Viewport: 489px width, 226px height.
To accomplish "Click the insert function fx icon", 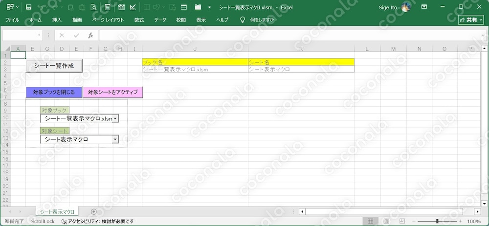I will tap(90, 36).
